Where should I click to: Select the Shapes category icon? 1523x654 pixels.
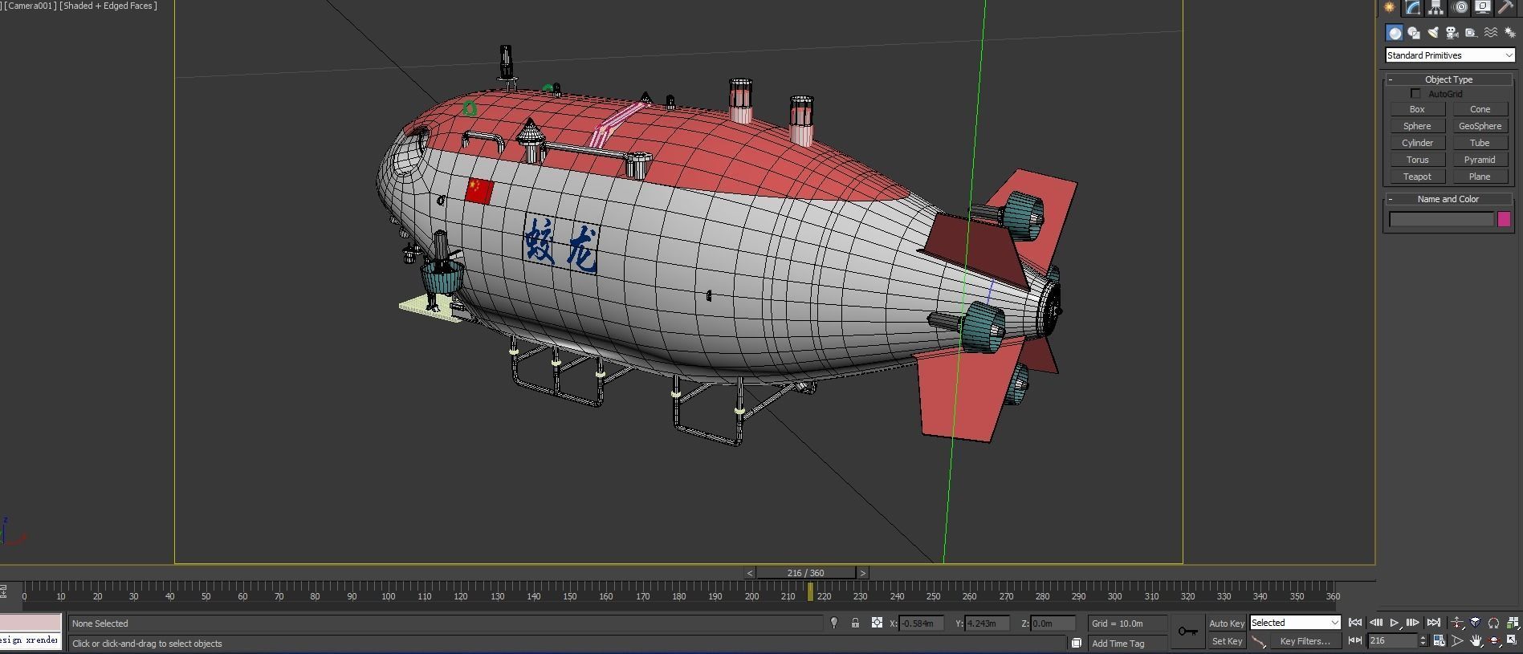pyautogui.click(x=1414, y=33)
